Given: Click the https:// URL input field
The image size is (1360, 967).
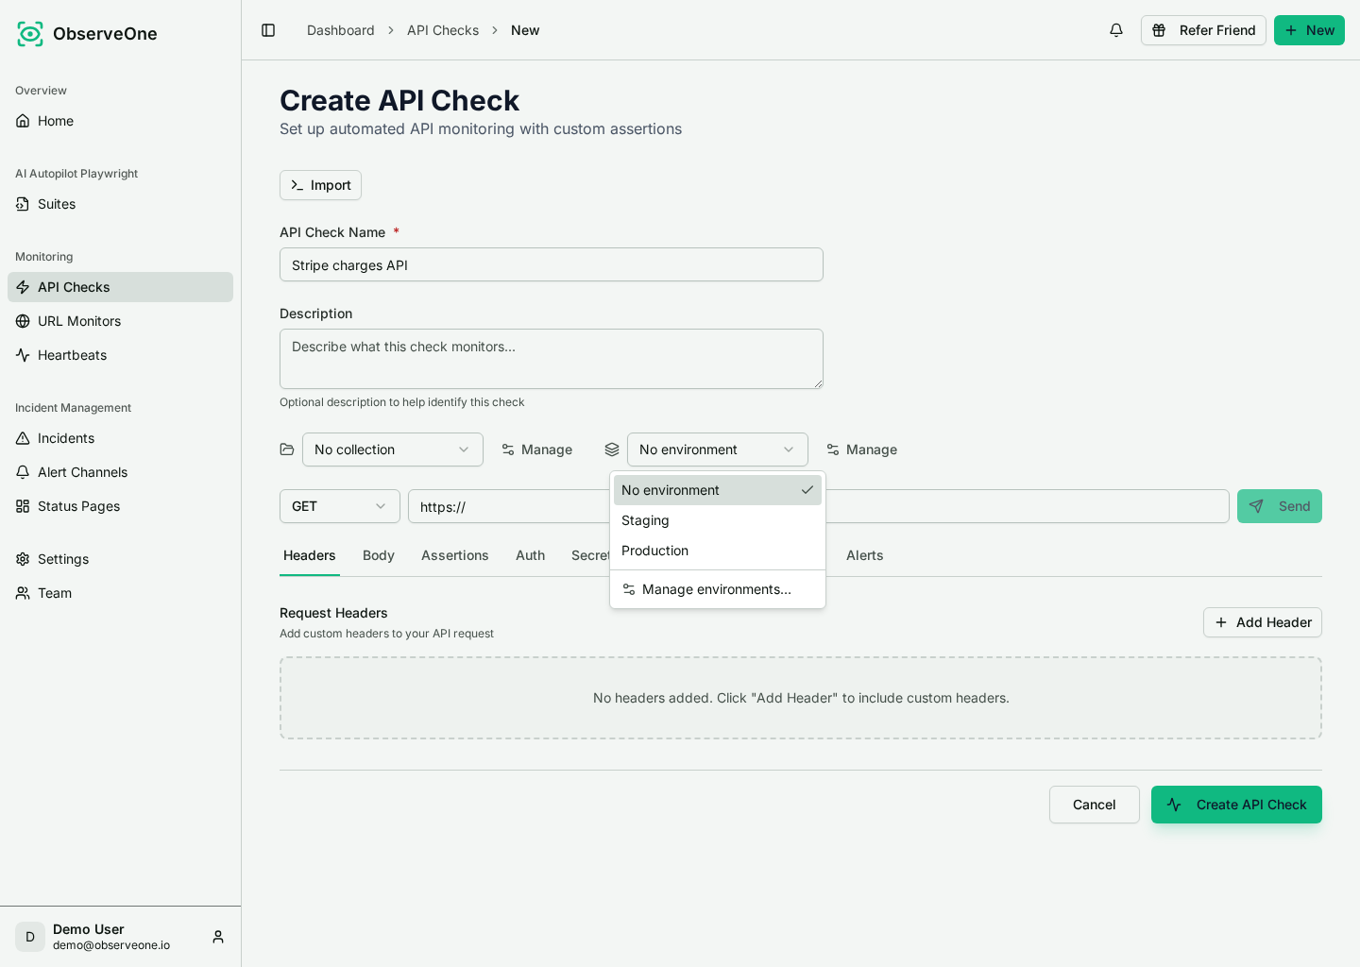Looking at the screenshot, I should pyautogui.click(x=819, y=506).
